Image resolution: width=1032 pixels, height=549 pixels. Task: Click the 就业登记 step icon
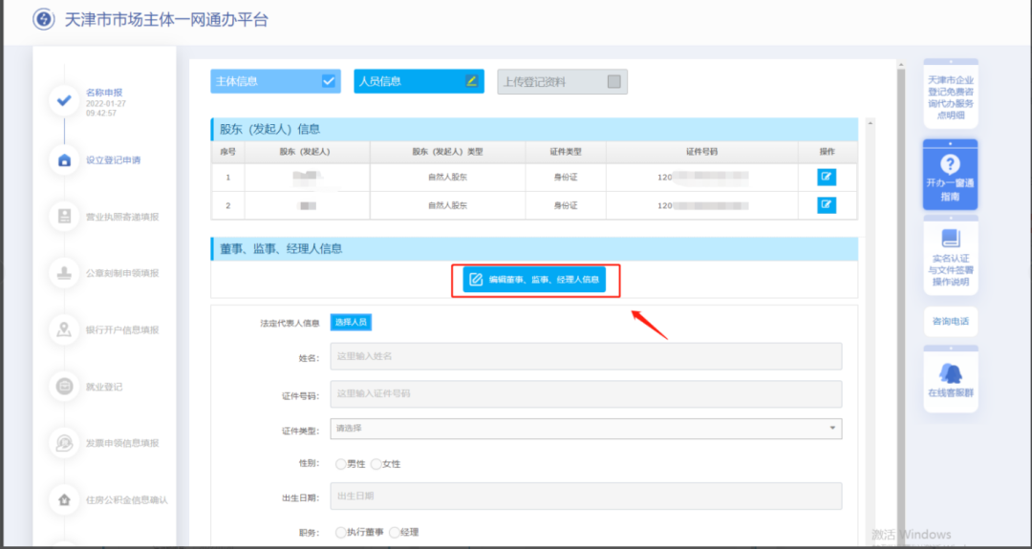(x=65, y=387)
